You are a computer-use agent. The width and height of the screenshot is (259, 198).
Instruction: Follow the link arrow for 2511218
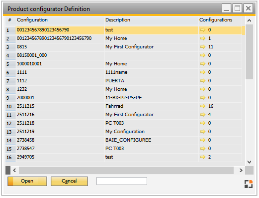coord(202,123)
